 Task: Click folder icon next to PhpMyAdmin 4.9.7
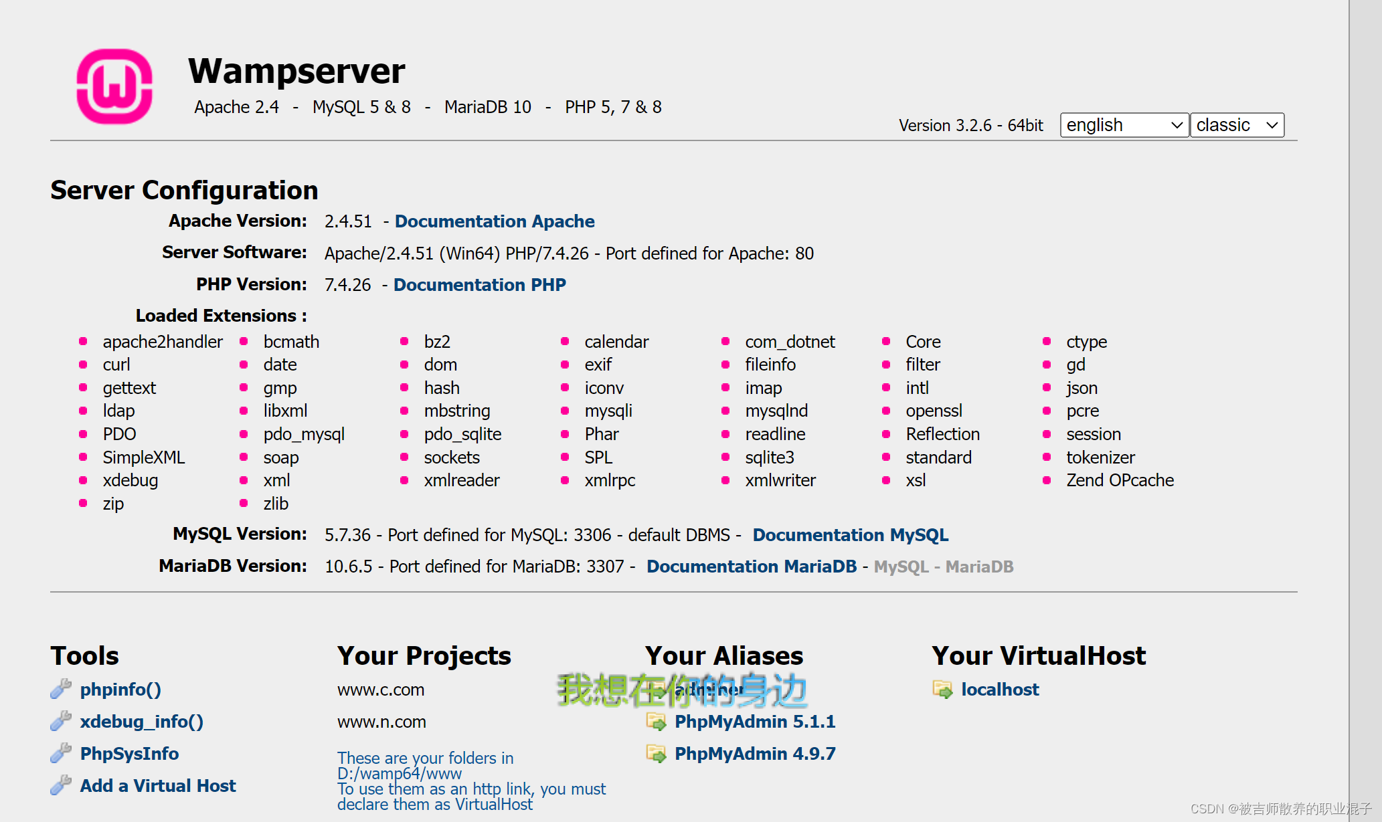point(656,754)
